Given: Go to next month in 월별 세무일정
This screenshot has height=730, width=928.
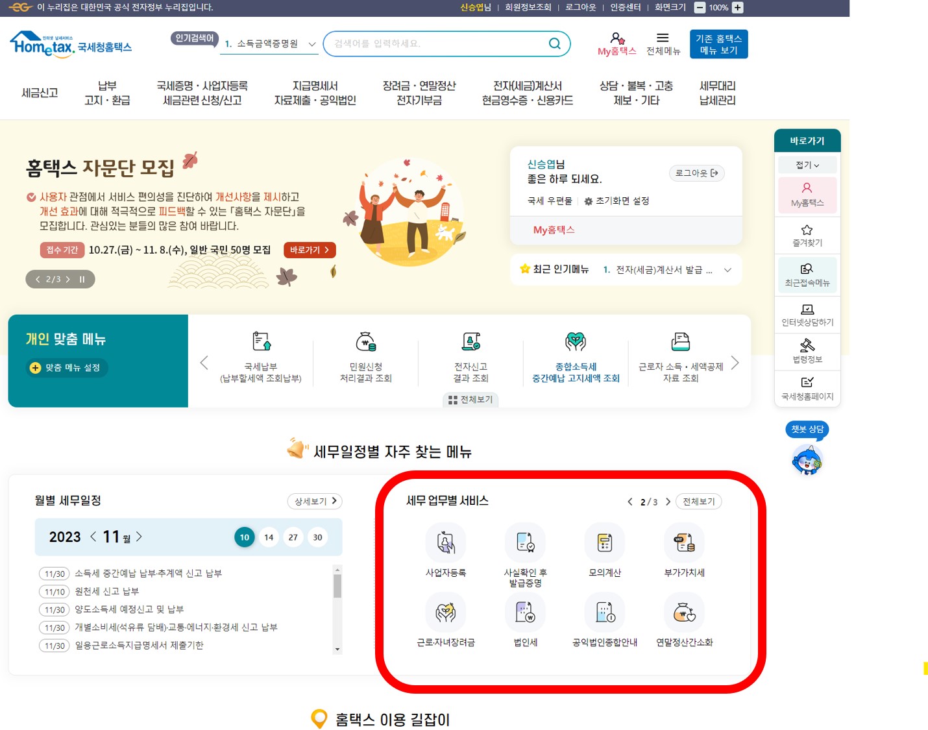Looking at the screenshot, I should (139, 537).
